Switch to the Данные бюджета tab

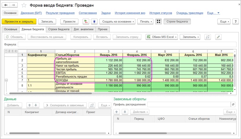(33, 29)
